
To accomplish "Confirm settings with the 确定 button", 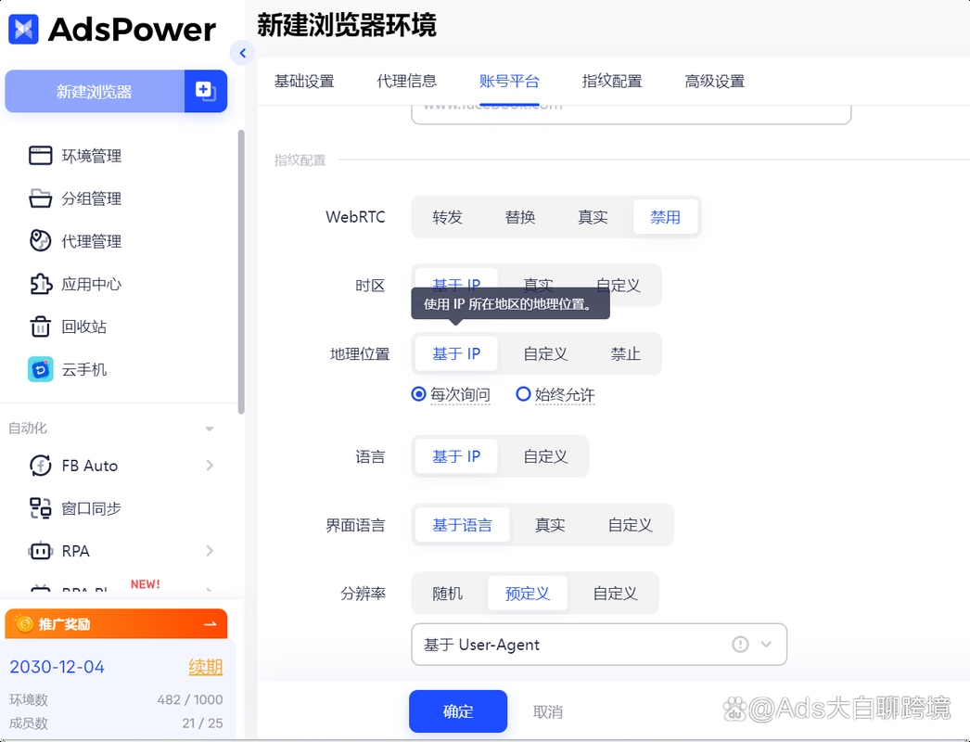I will coord(457,710).
